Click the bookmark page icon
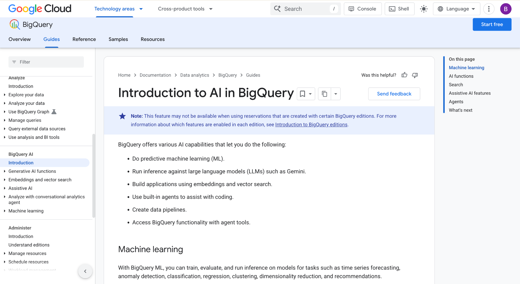This screenshot has width=520, height=284. pyautogui.click(x=303, y=94)
